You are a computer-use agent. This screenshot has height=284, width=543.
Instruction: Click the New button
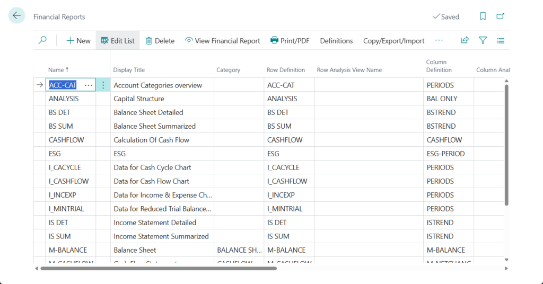click(x=78, y=41)
